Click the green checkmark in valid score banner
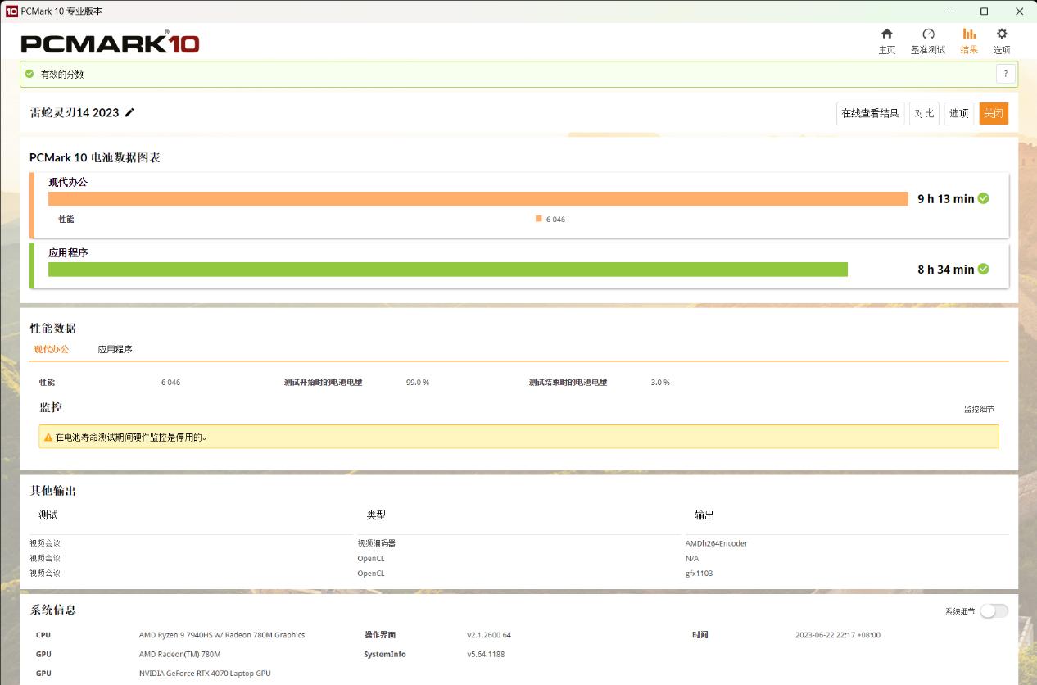The width and height of the screenshot is (1037, 685). [29, 74]
